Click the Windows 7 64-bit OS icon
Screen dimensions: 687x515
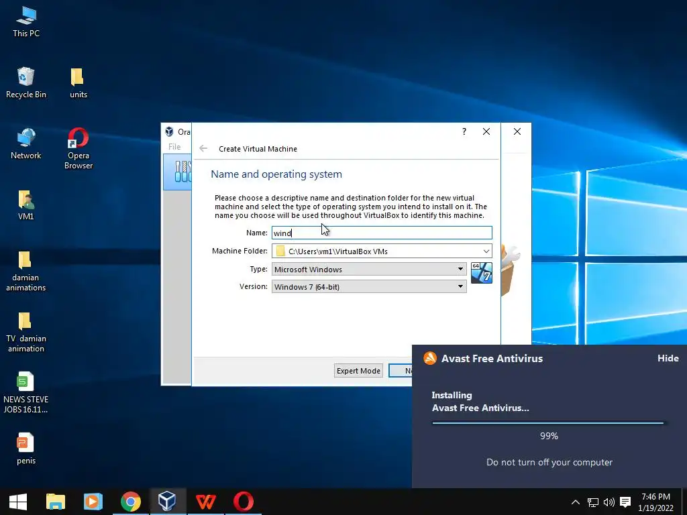click(482, 273)
